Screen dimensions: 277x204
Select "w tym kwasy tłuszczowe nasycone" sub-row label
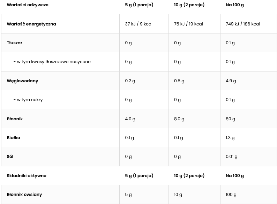click(x=52, y=62)
